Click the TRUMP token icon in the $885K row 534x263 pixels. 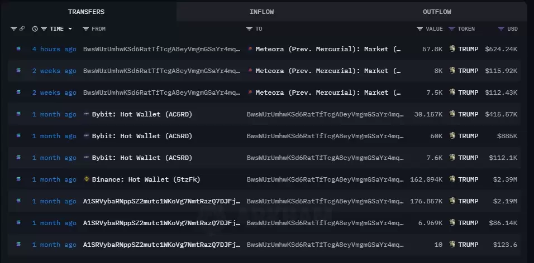pyautogui.click(x=452, y=135)
